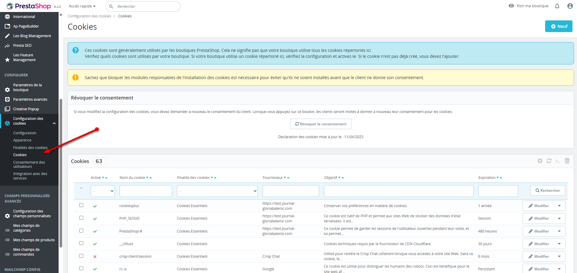577x273 pixels.
Task: Click the add new cookie plus icon in table header
Action: click(540, 161)
